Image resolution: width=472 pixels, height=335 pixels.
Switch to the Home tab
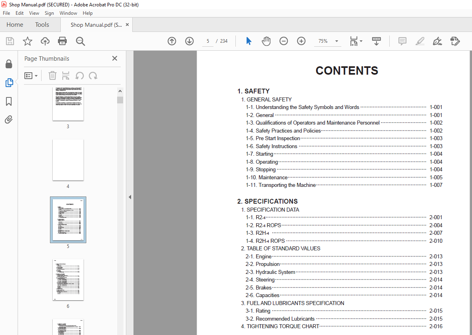coord(15,25)
